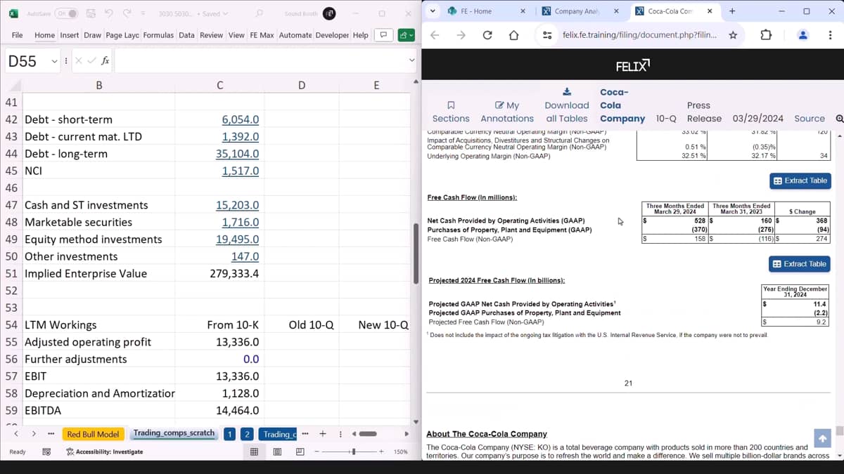
Task: Open Sections in Felix toolbar
Action: click(x=451, y=112)
